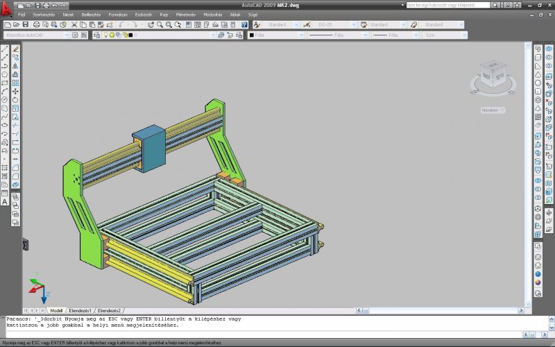Select the Circle draw tool

coord(5,100)
